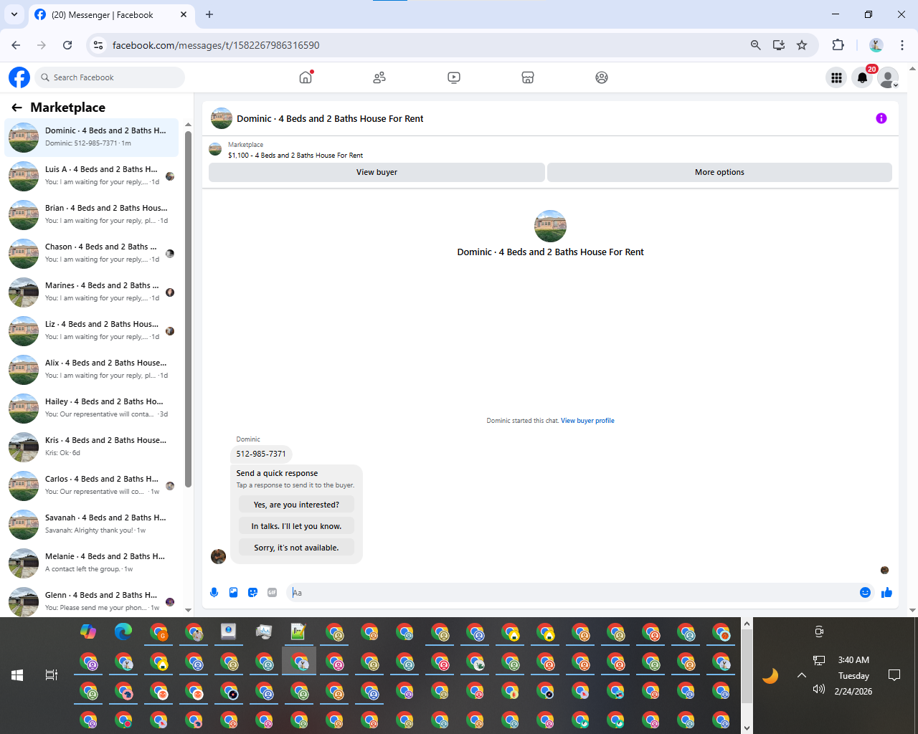Open the Home feed icon
The image size is (918, 734).
(306, 77)
